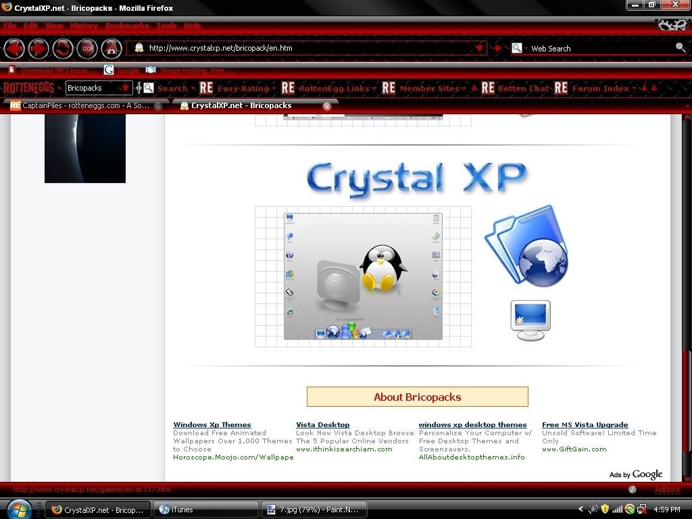Reload the page with the refresh button
Viewport: 692px width, 519px height.
63,48
